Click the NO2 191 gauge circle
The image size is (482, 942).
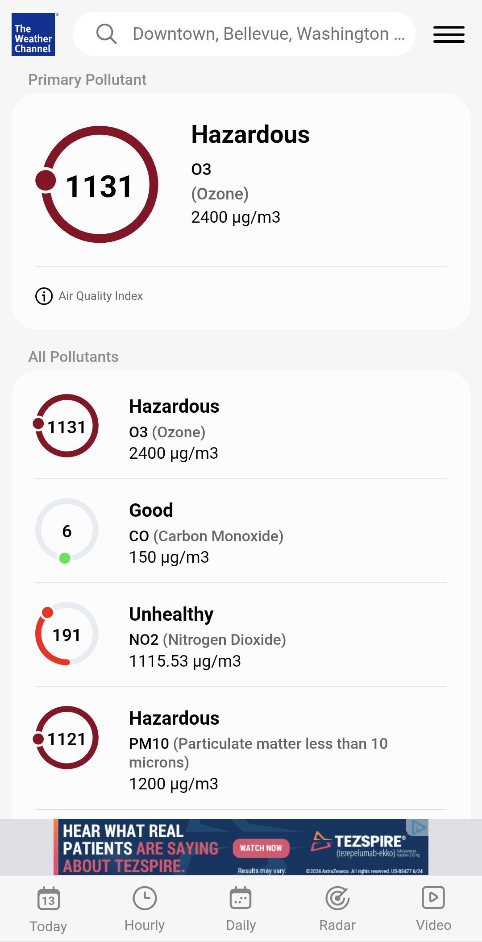coord(67,634)
